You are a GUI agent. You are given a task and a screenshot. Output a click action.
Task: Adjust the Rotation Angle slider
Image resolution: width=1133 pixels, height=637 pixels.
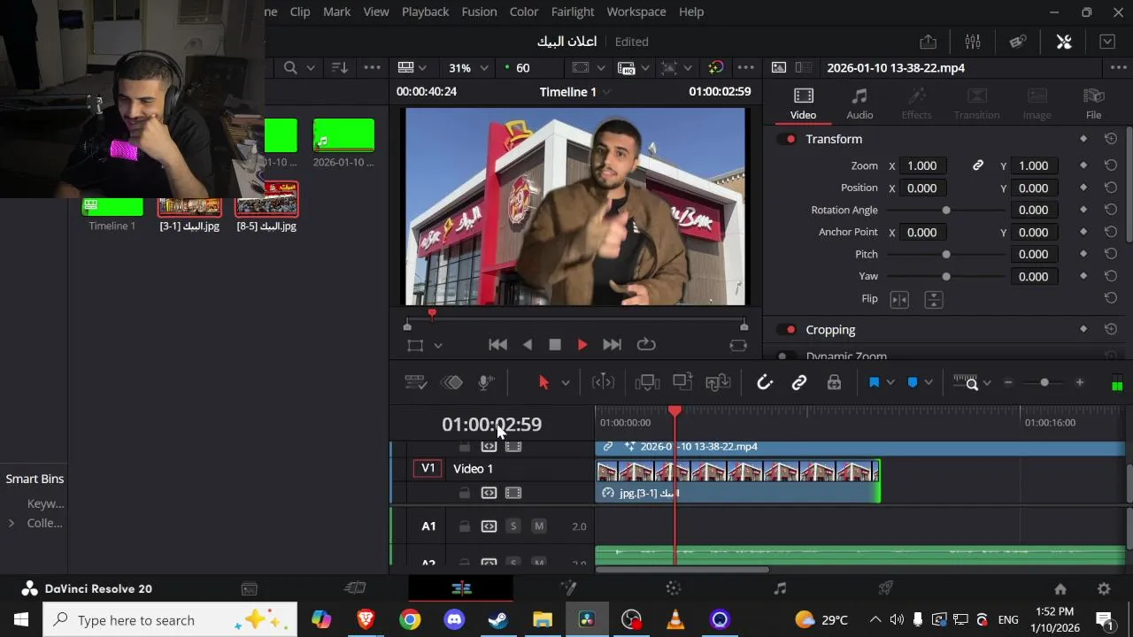pyautogui.click(x=946, y=210)
